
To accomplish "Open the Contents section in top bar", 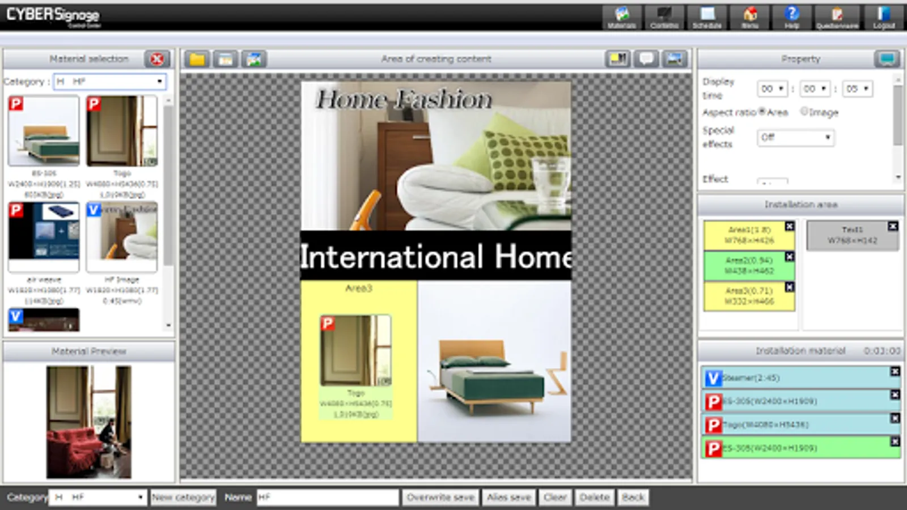I will click(664, 18).
